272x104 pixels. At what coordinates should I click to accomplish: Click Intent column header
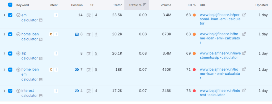(x=54, y=5)
